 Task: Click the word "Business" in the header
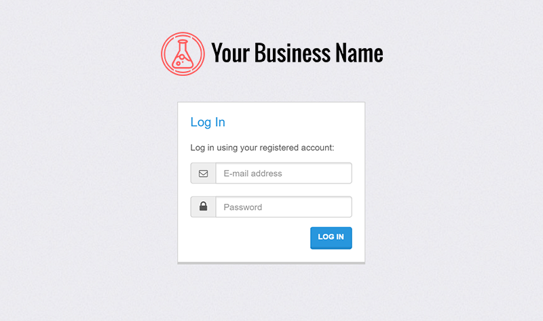(x=293, y=53)
